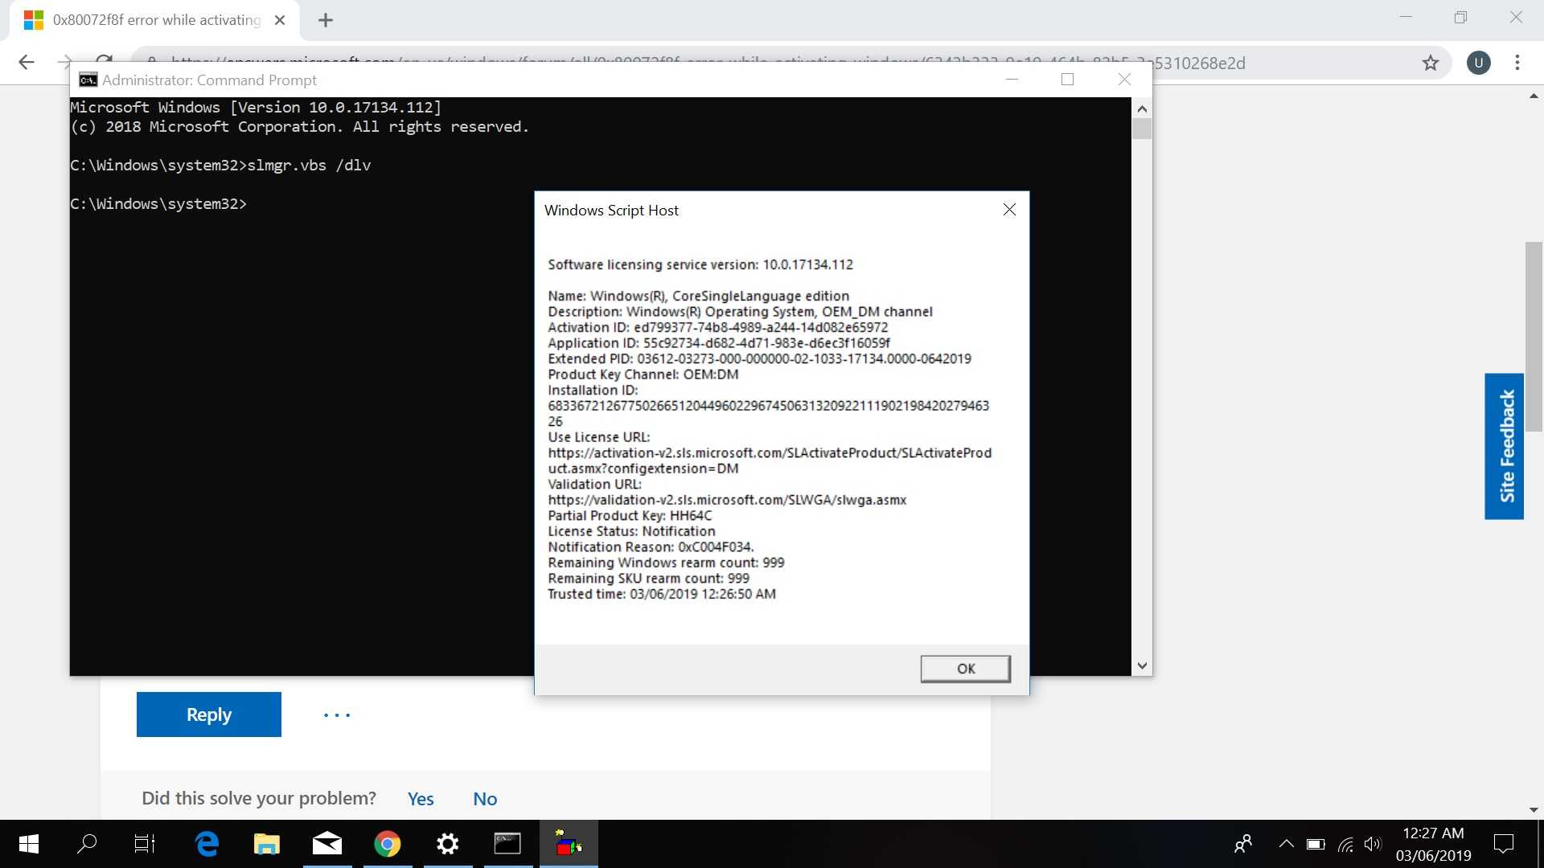Switch to Command Prompt taskbar icon

507,844
